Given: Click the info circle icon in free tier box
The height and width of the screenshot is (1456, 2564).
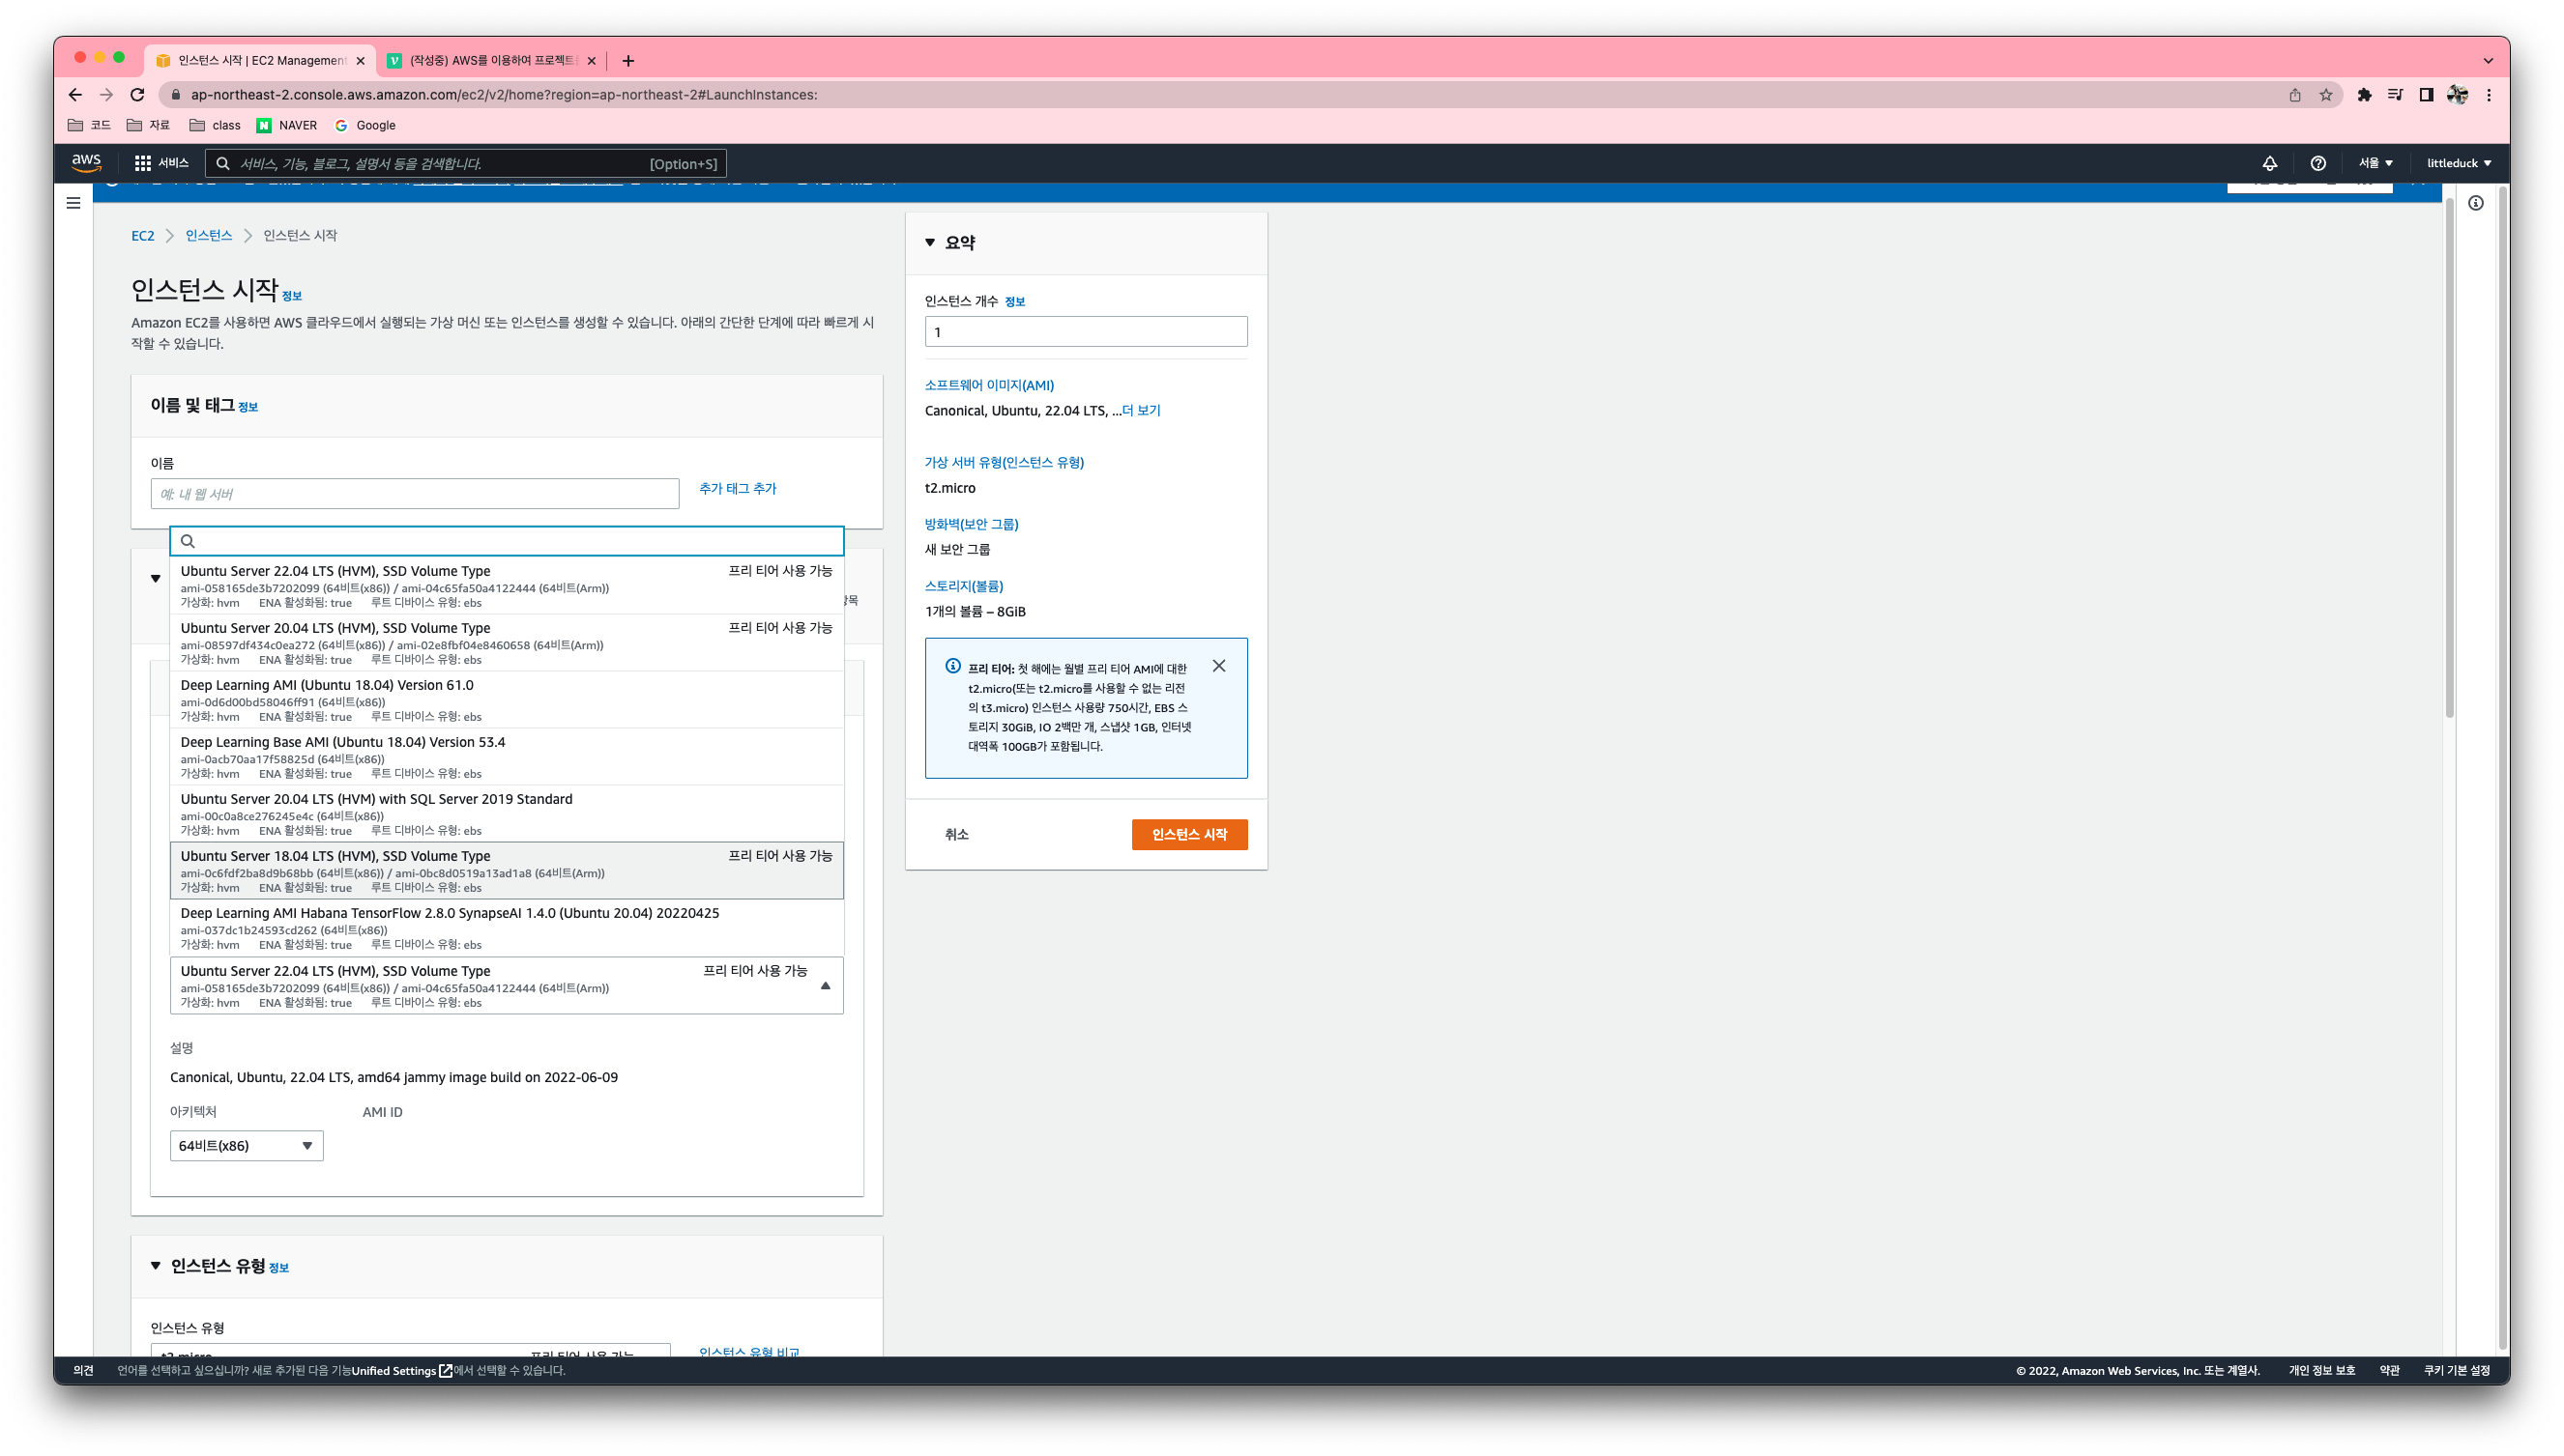Looking at the screenshot, I should click(x=952, y=667).
